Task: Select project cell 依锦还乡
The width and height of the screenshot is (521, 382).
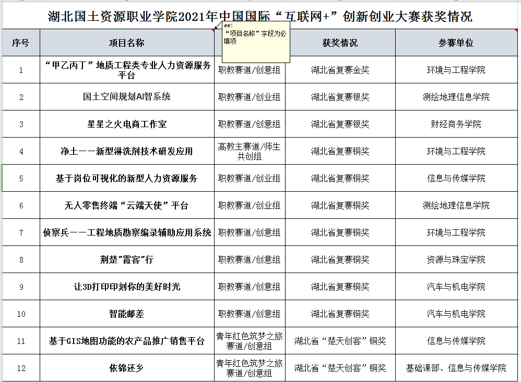Action: tap(127, 368)
